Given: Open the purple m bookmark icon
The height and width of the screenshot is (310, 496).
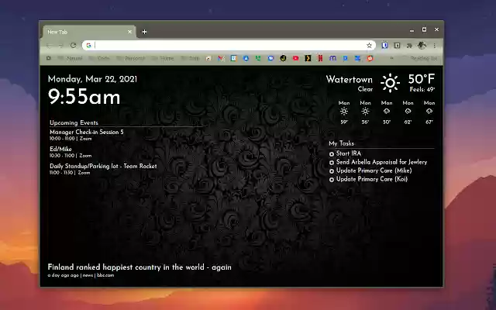Looking at the screenshot, I should tap(332, 58).
